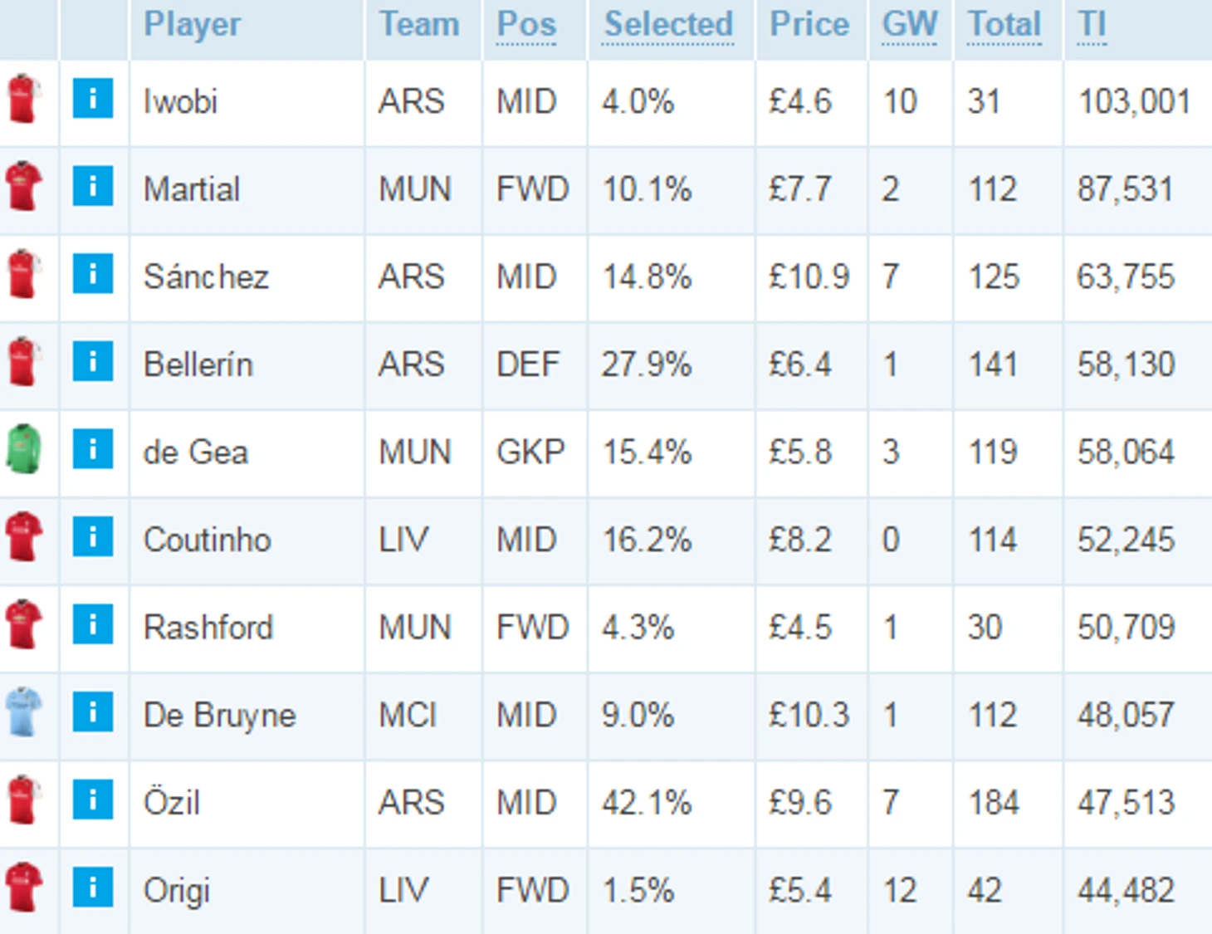Viewport: 1212px width, 934px height.
Task: Open Coutinho's info icon
Action: point(93,536)
